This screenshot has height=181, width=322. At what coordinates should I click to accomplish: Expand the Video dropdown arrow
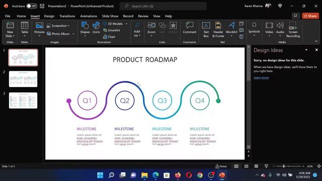pyautogui.click(x=269, y=36)
